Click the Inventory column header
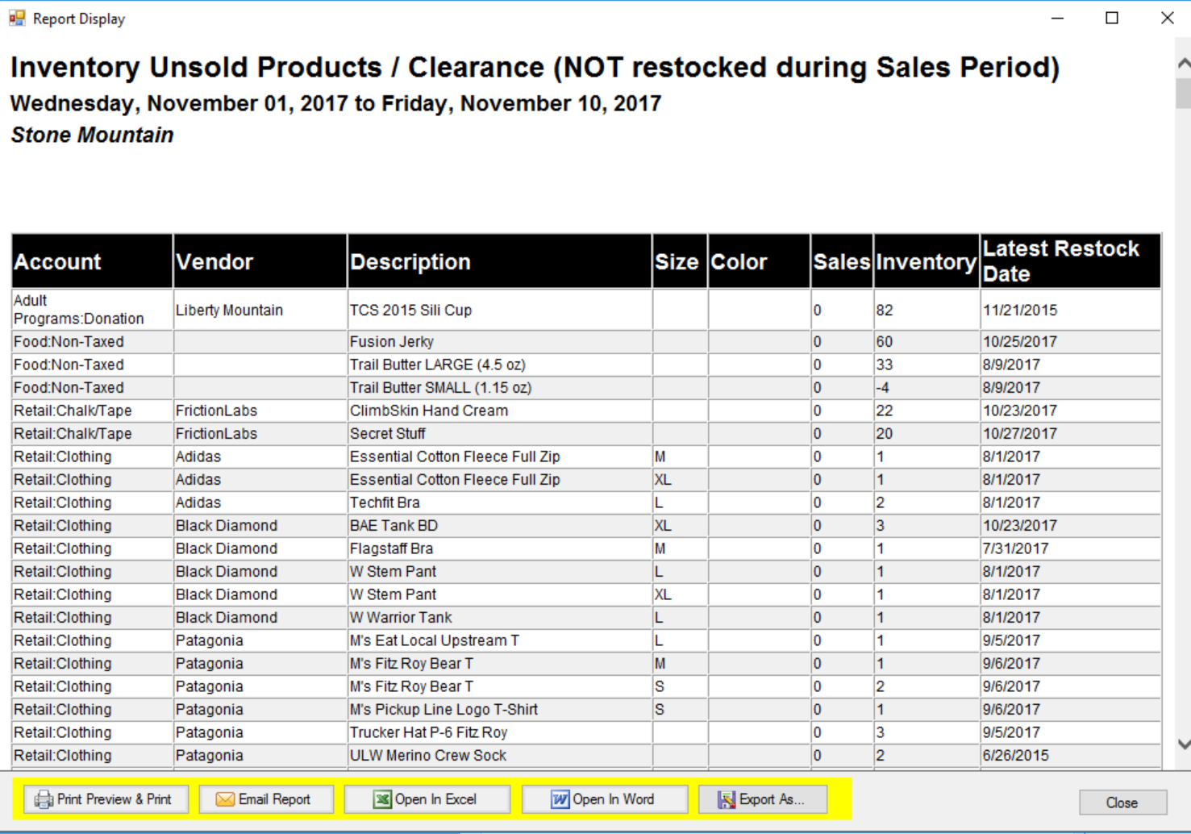Screen dimensions: 1191x834 tap(927, 261)
